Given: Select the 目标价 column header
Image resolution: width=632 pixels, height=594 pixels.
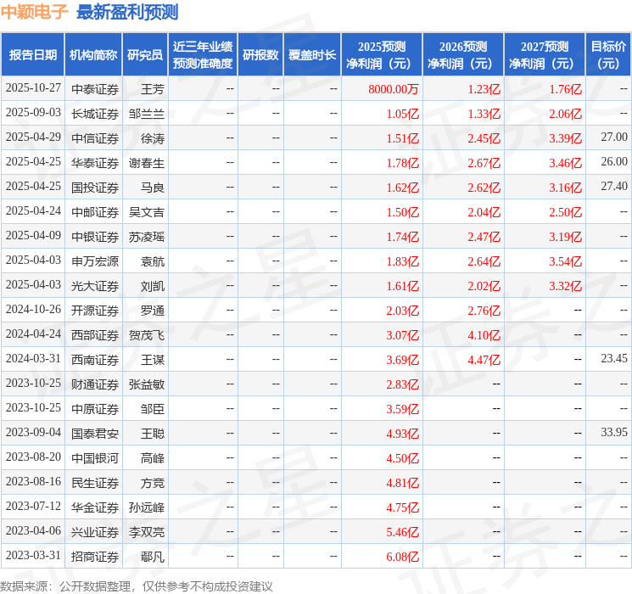Looking at the screenshot, I should click(608, 54).
